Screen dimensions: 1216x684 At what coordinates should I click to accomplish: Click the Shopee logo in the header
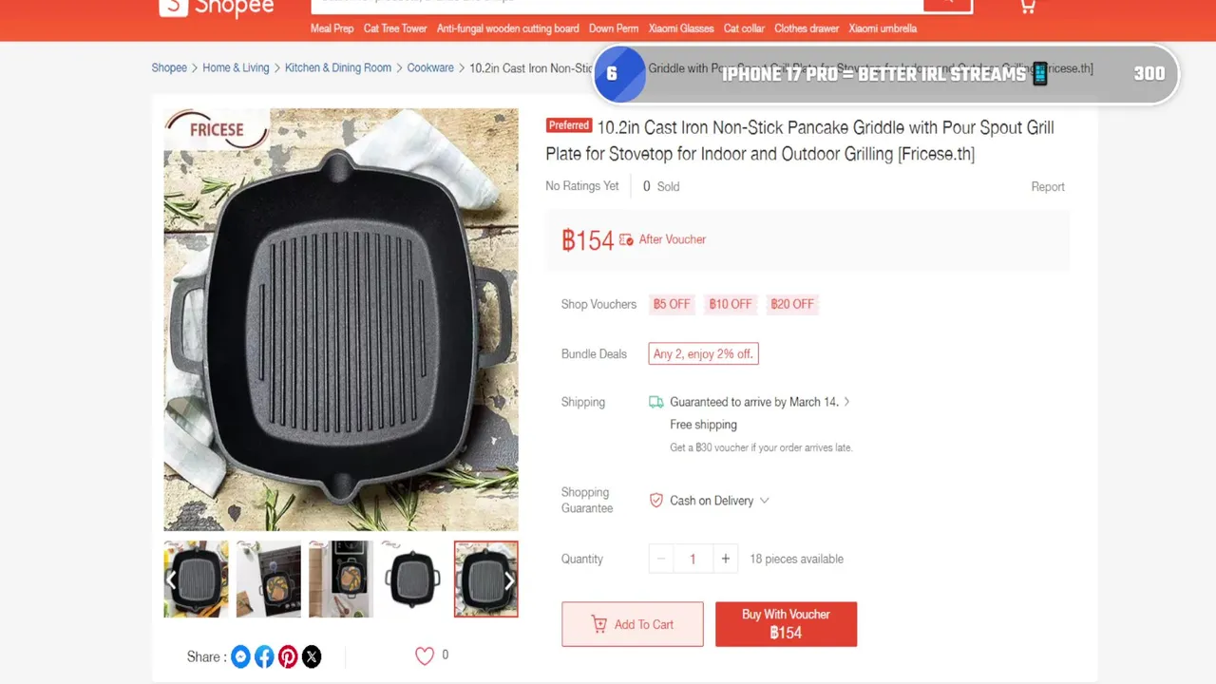217,8
